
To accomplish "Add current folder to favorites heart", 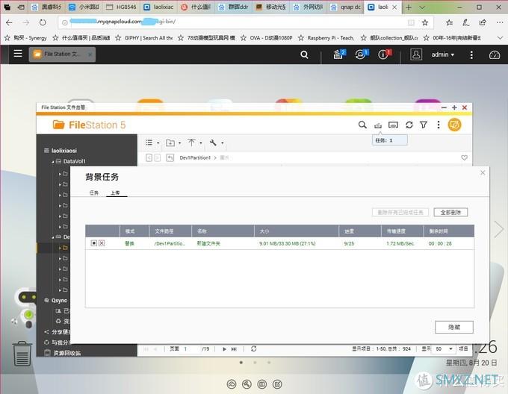I will coord(464,157).
